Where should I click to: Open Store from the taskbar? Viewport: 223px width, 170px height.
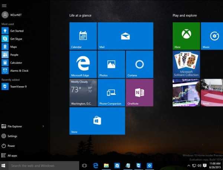pos(117,166)
